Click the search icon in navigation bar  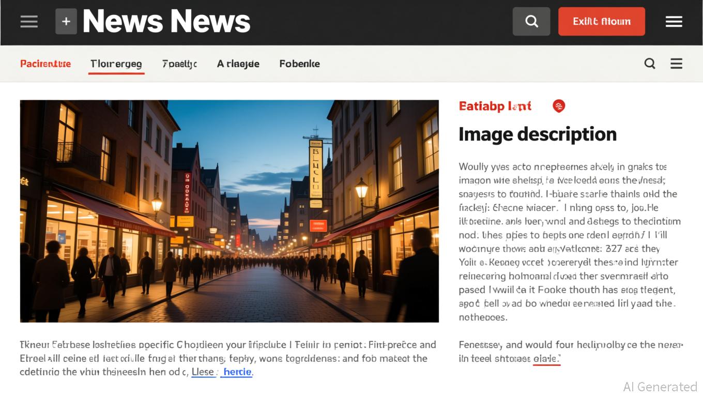coord(650,64)
